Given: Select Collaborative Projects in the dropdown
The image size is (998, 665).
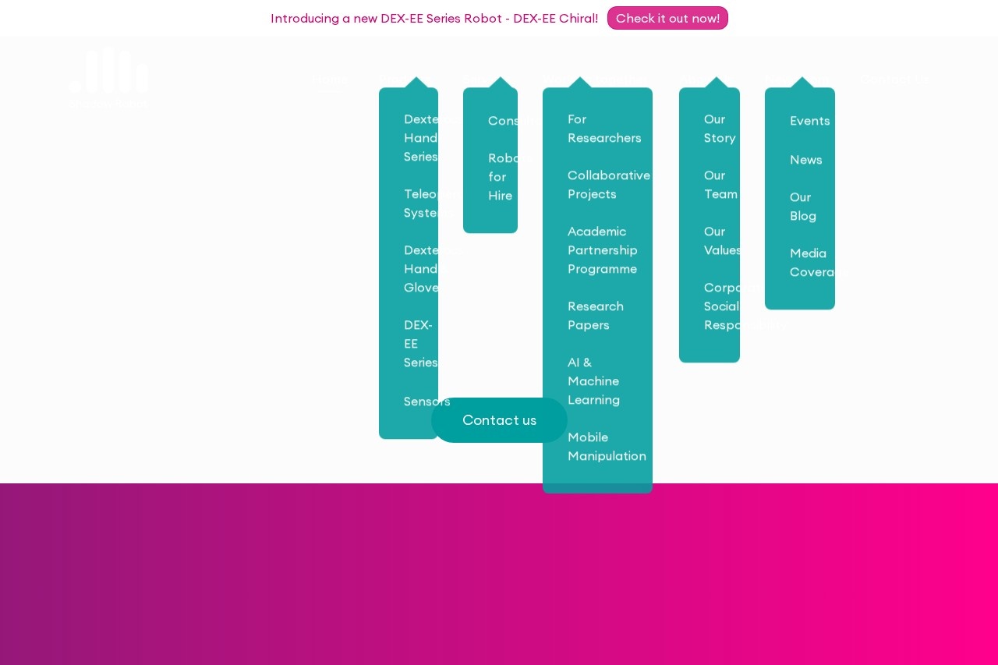Looking at the screenshot, I should (x=608, y=185).
